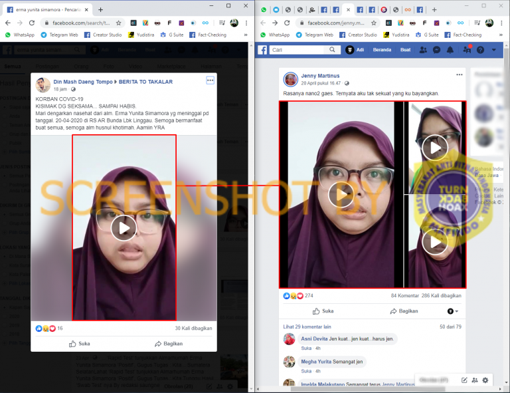The width and height of the screenshot is (510, 393).
Task: Open the Din Mash Daeng Tompo profile name
Action: [x=83, y=82]
